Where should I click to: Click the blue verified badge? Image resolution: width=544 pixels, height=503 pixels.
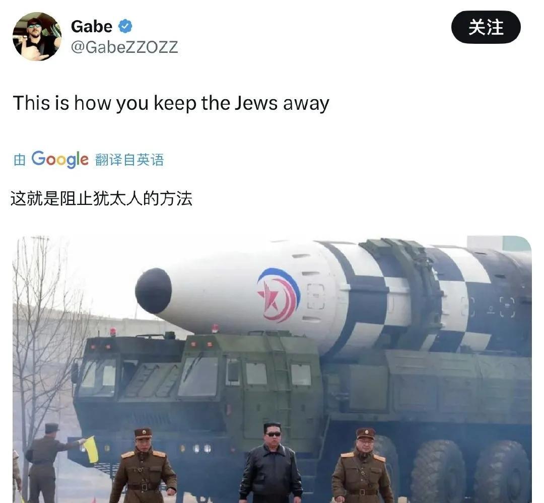click(x=125, y=26)
